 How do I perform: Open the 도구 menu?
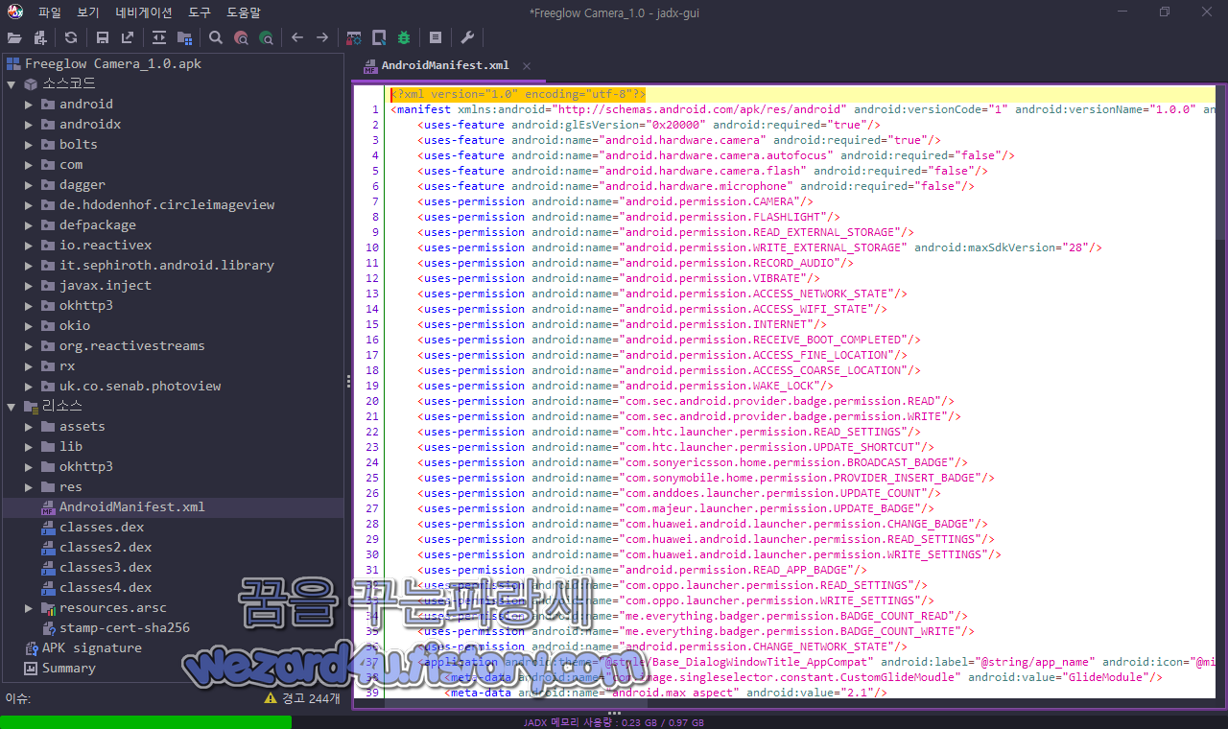click(200, 12)
